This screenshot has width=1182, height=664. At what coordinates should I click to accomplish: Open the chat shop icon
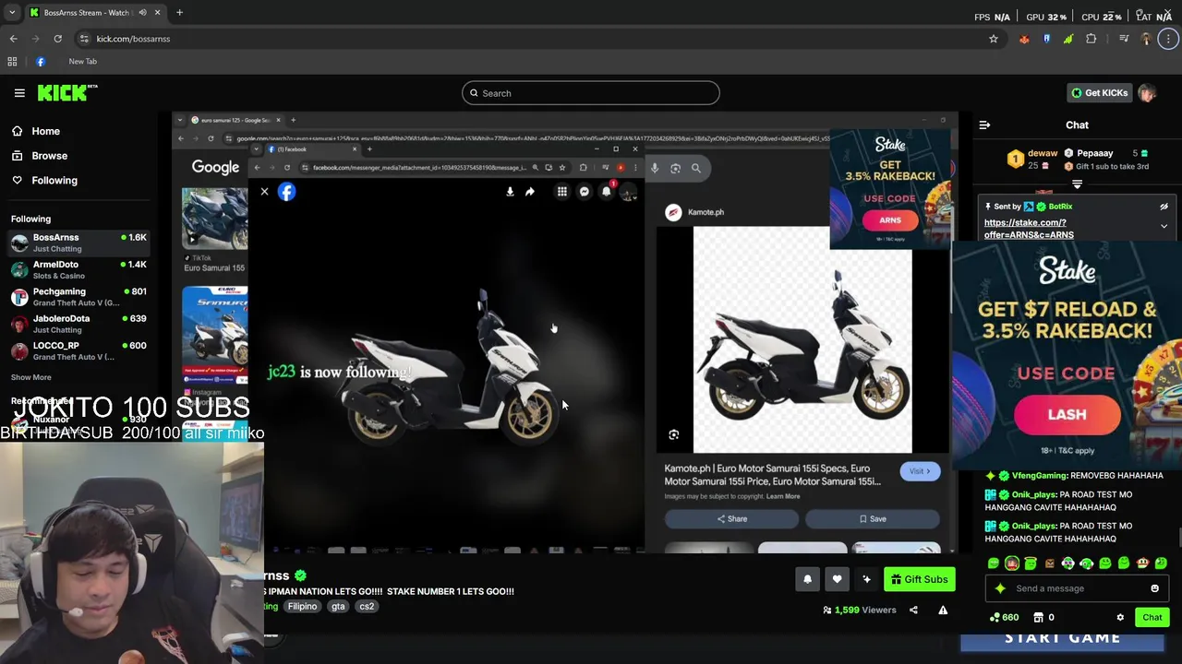(x=1038, y=618)
